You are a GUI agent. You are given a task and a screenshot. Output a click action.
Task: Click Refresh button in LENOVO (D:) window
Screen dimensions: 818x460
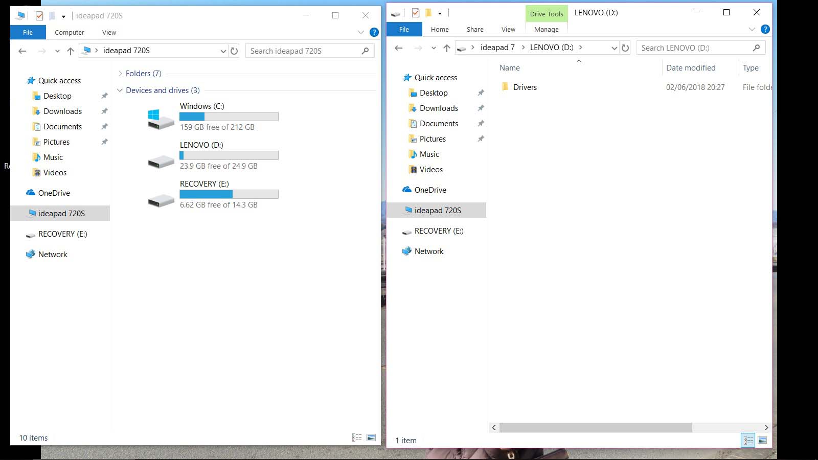[625, 48]
